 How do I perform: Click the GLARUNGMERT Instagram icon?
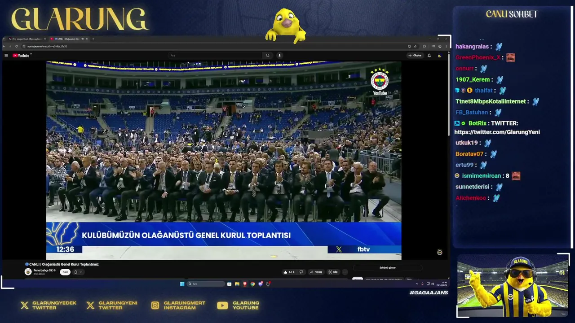pyautogui.click(x=155, y=306)
